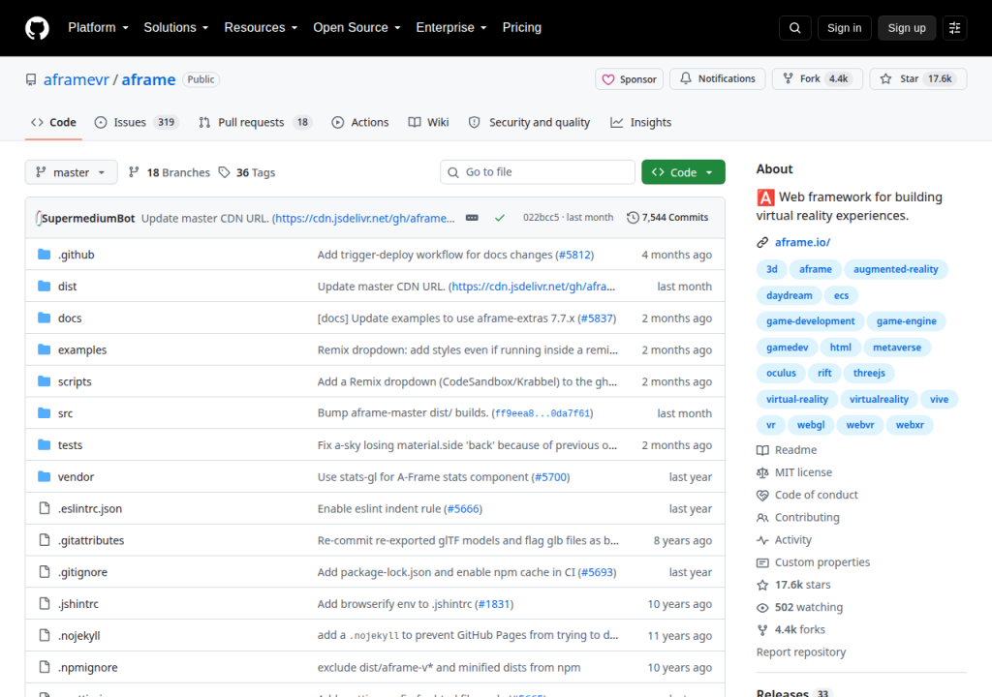Switch to the Actions tab
Viewport: 992px width, 697px height.
click(x=360, y=122)
